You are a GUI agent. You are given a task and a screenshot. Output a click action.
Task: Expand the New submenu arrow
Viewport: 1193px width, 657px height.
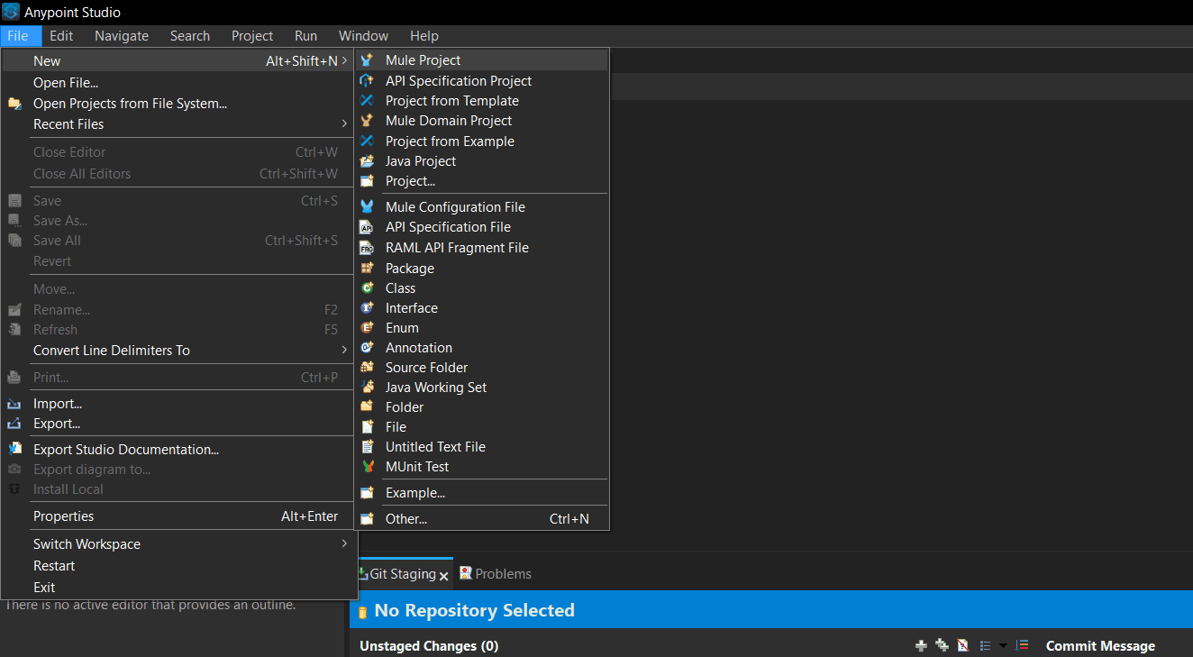coord(345,61)
